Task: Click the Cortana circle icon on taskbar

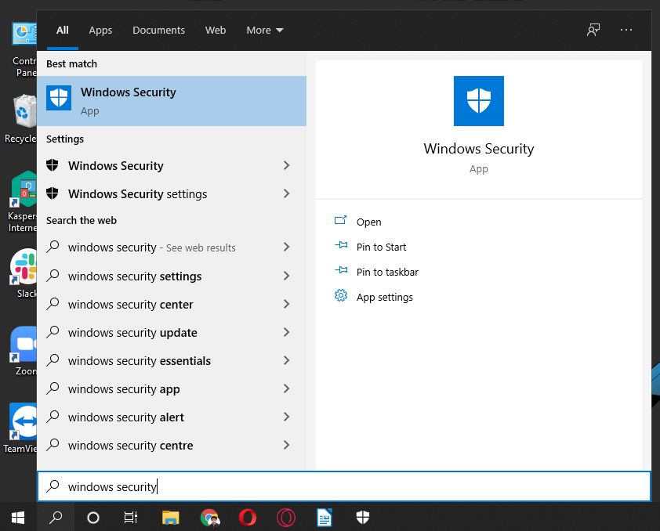Action: click(93, 517)
